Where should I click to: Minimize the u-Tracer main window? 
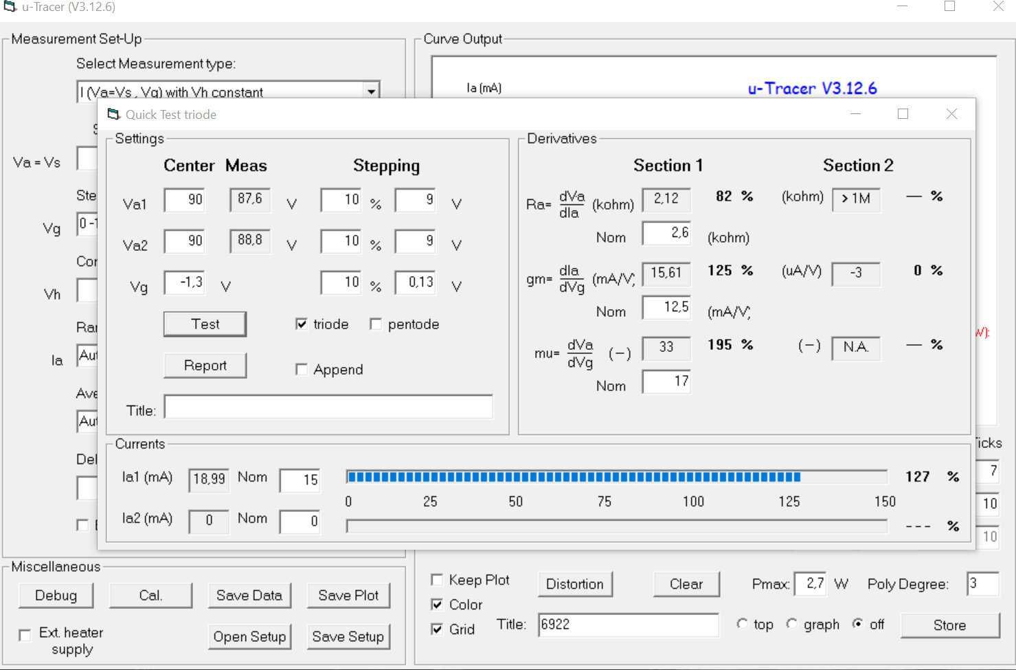903,6
